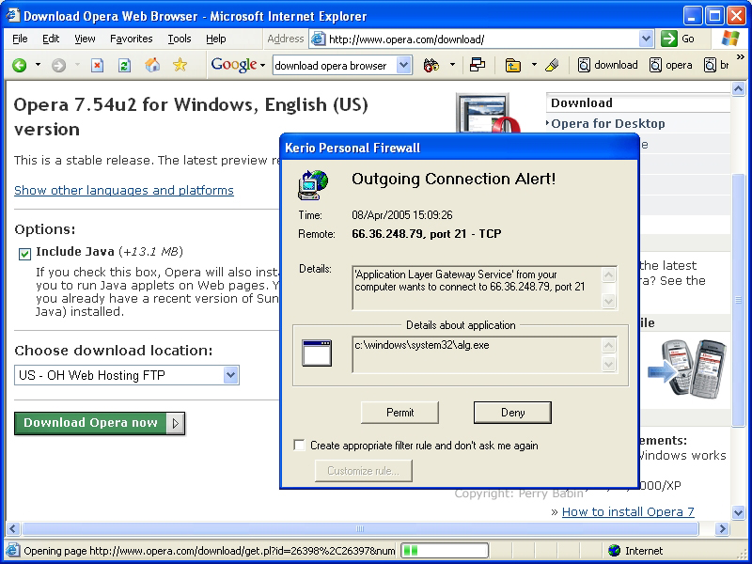Click the Google toolbar yellow folder icon

[512, 65]
